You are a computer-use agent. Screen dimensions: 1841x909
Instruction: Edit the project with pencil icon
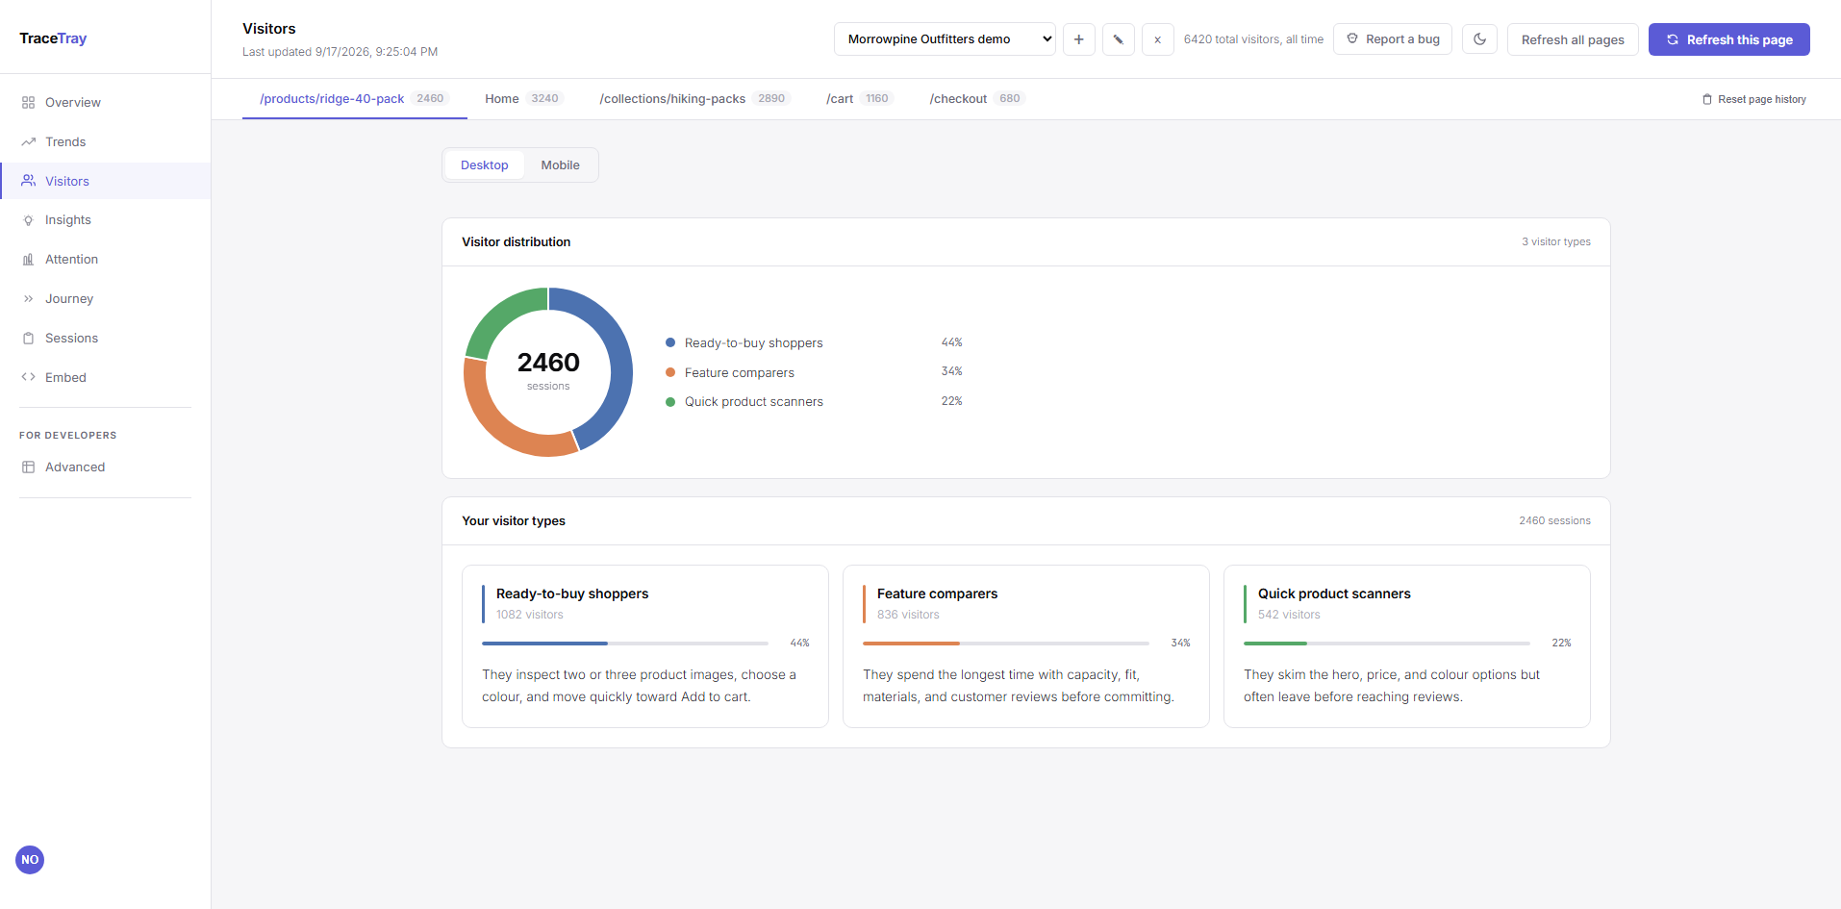(x=1119, y=39)
